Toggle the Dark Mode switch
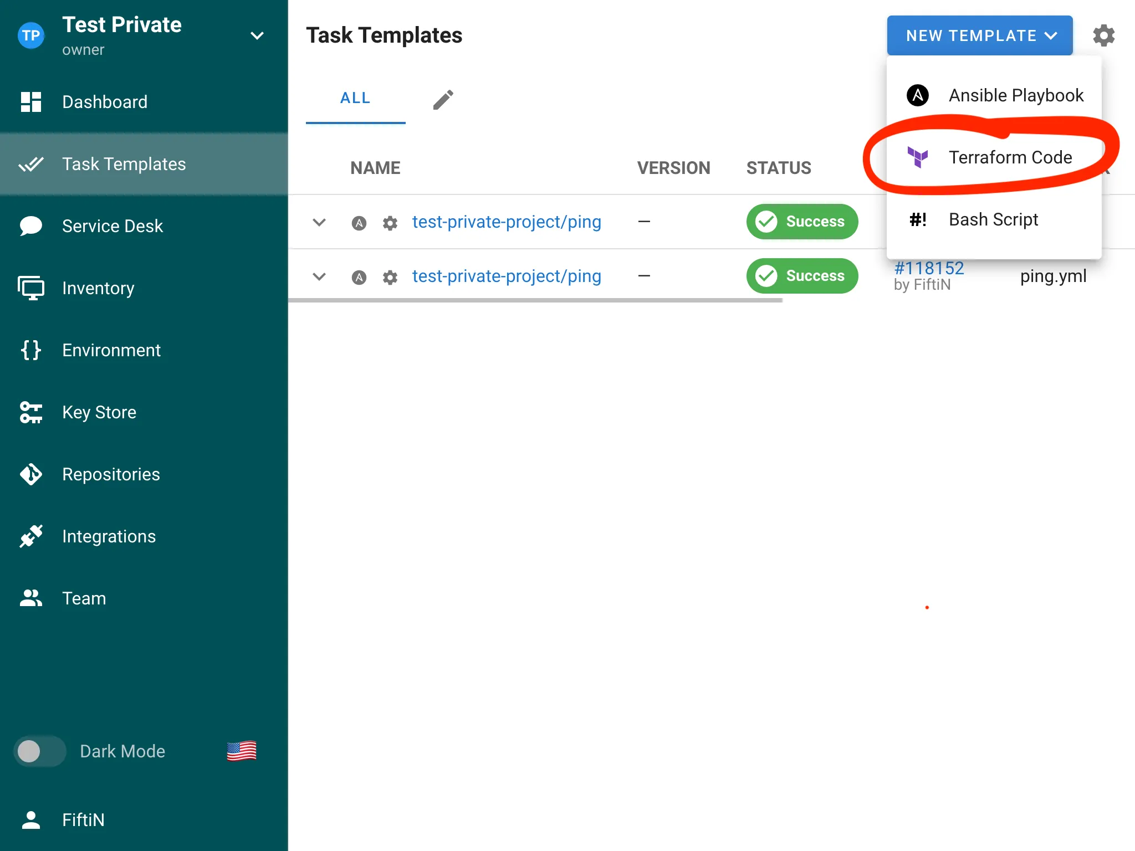The width and height of the screenshot is (1135, 851). coord(39,751)
